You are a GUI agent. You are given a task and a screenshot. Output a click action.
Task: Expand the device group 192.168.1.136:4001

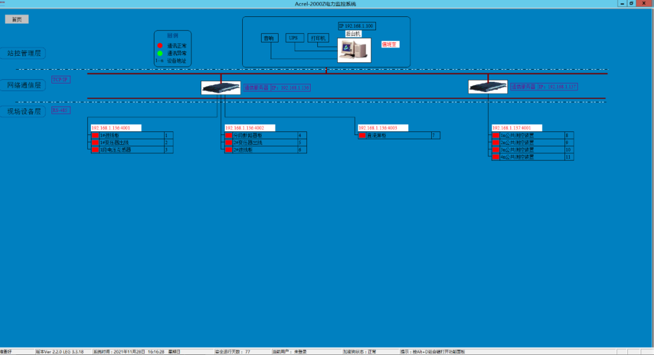coord(115,128)
